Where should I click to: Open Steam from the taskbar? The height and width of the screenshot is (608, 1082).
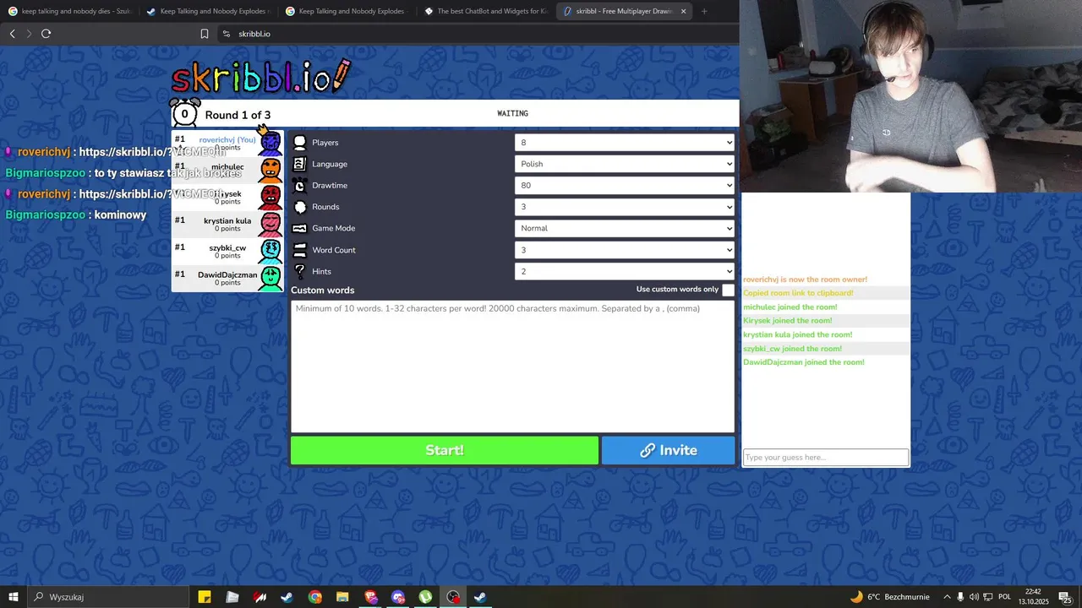tap(287, 597)
